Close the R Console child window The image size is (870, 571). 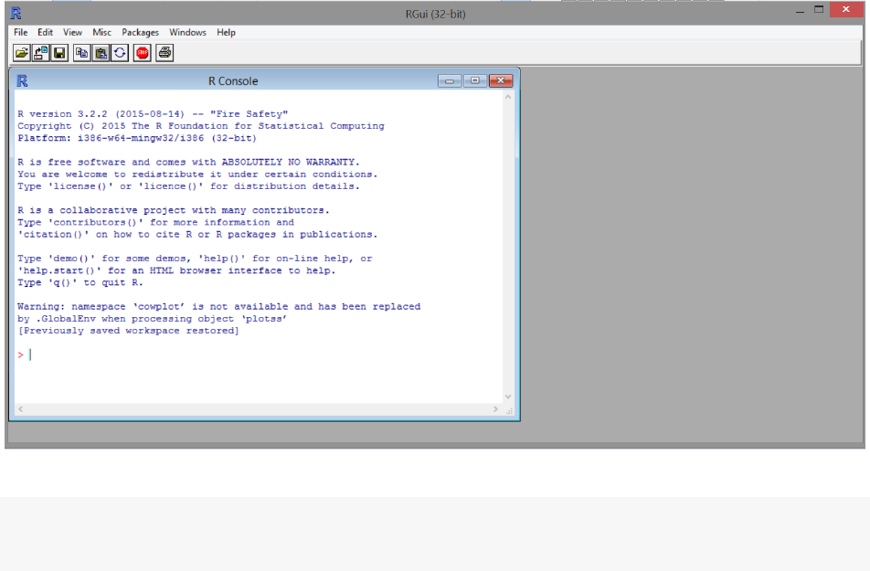coord(501,81)
